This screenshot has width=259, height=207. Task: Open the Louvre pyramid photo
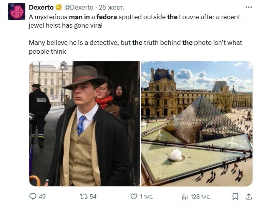[197, 123]
